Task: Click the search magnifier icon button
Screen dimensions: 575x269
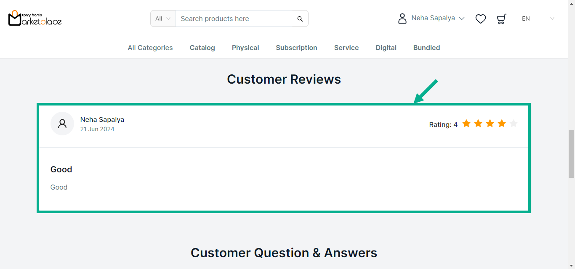Action: (300, 19)
